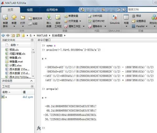Viewport: 157px width, 133px height.
Task: Click the fx function browser icon
Action: 39,128
